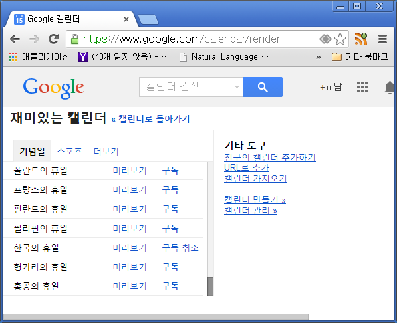Preview 홍콩의 휴일 calendar
The image size is (397, 323).
[130, 286]
